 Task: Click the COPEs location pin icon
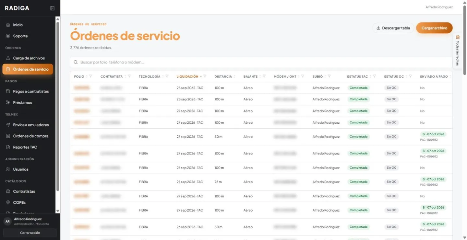coord(8,202)
